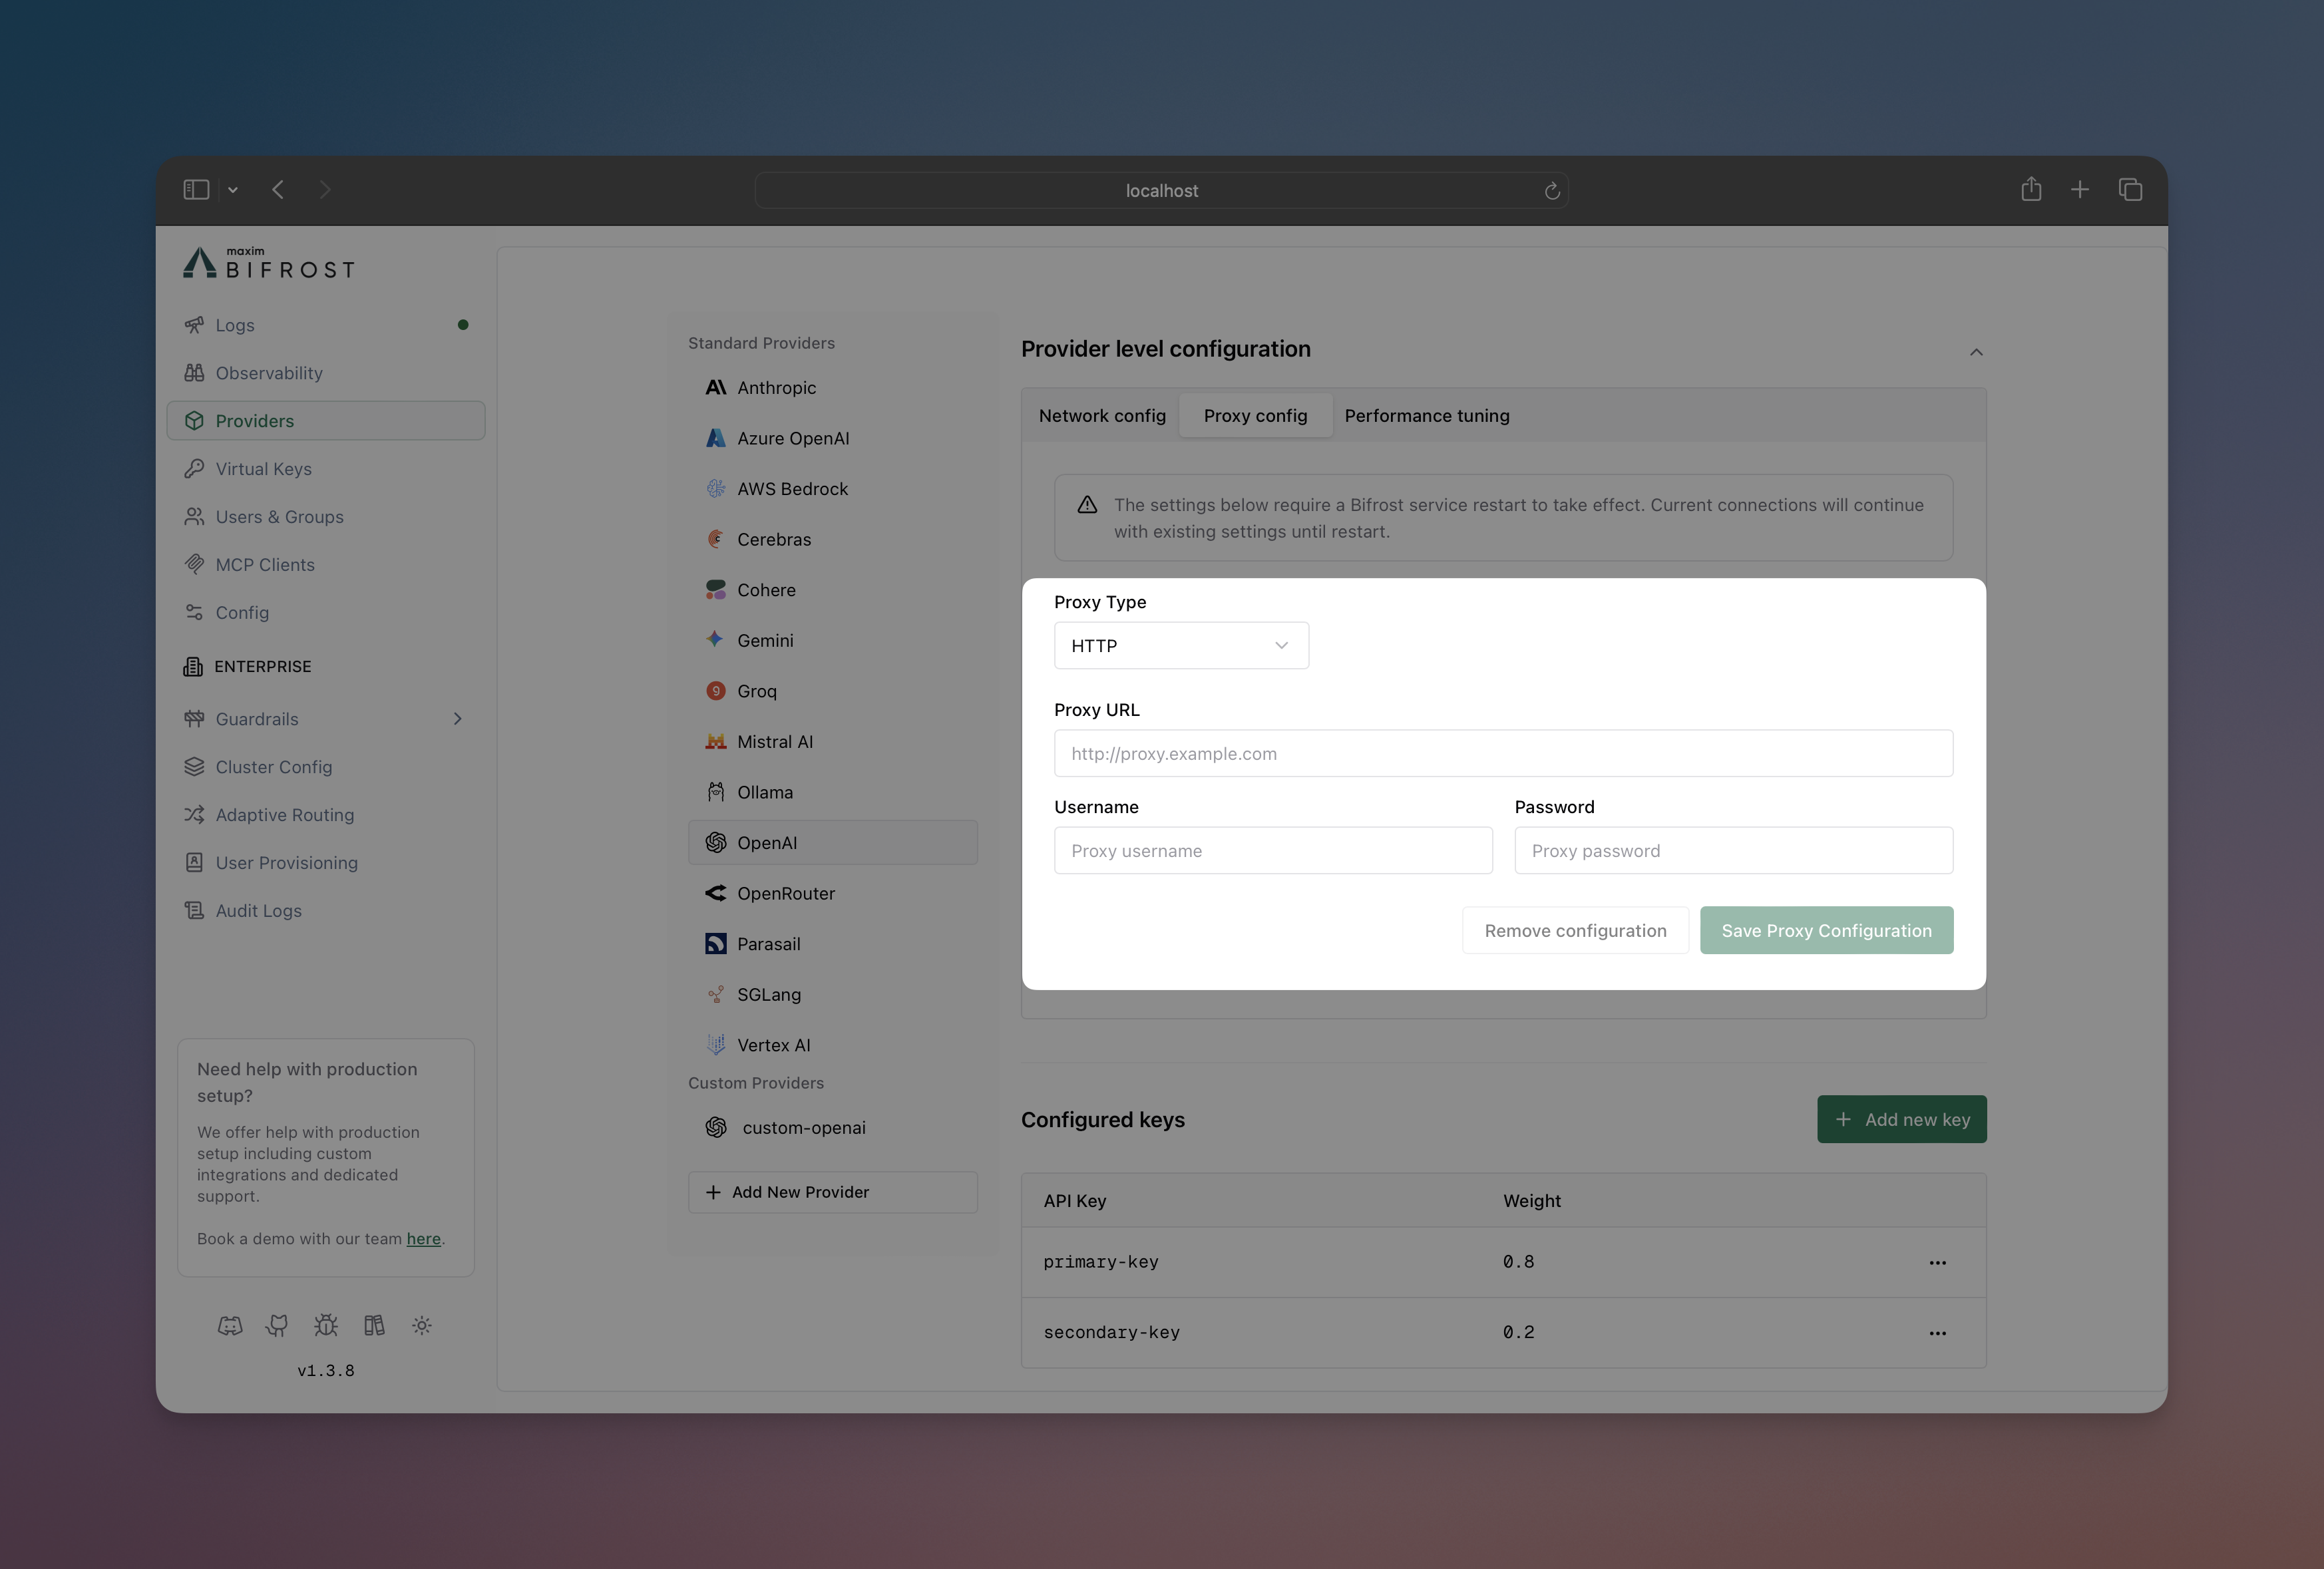Open the documentation library icon
This screenshot has width=2324, height=1569.
pyautogui.click(x=374, y=1325)
